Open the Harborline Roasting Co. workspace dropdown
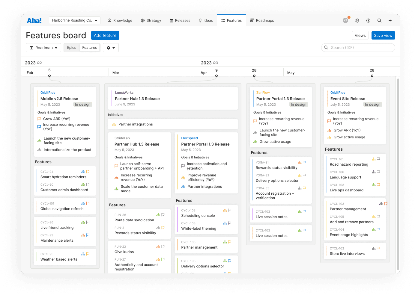Viewport: 415px width, 295px height. point(75,20)
